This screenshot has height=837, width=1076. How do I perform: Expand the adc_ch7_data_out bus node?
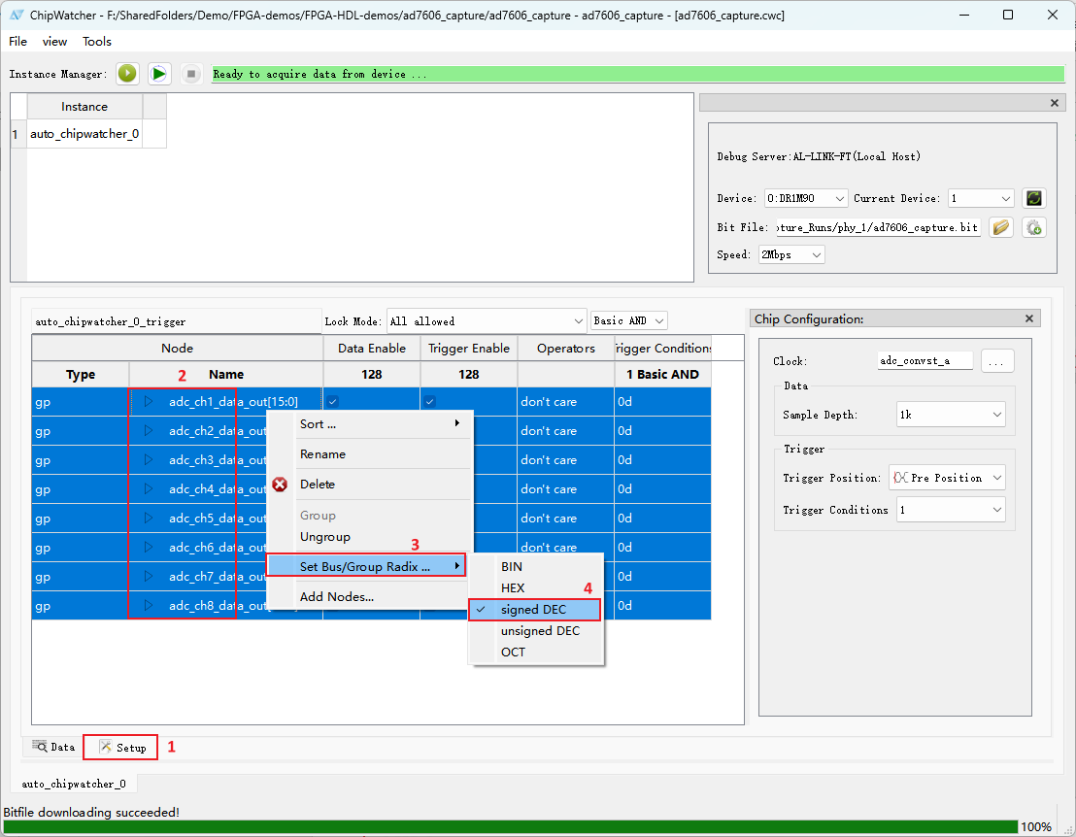(x=149, y=577)
